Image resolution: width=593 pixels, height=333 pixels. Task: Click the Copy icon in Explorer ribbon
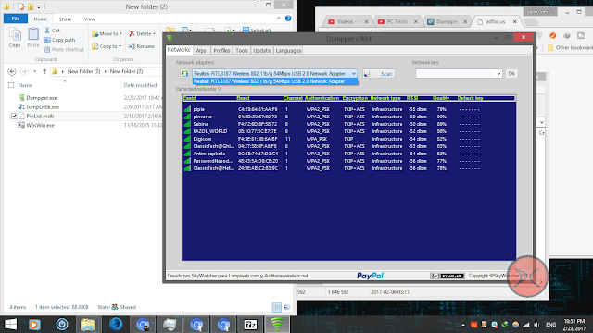15,38
